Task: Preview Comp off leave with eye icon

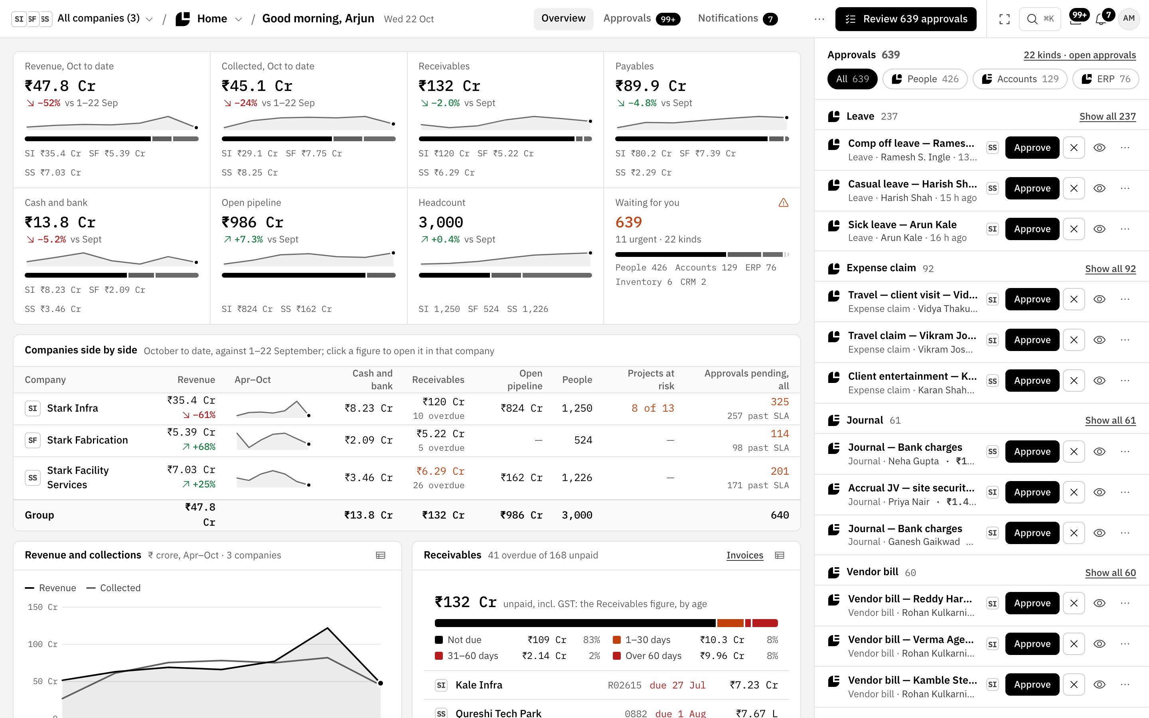Action: [x=1100, y=148]
